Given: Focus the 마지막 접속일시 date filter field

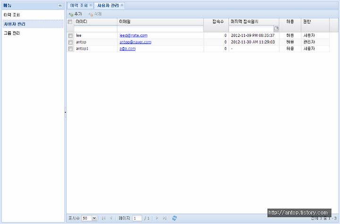Looking at the screenshot, I should pos(251,29).
